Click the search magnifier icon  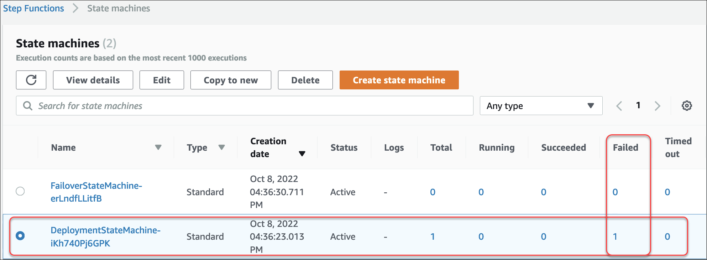pyautogui.click(x=27, y=106)
